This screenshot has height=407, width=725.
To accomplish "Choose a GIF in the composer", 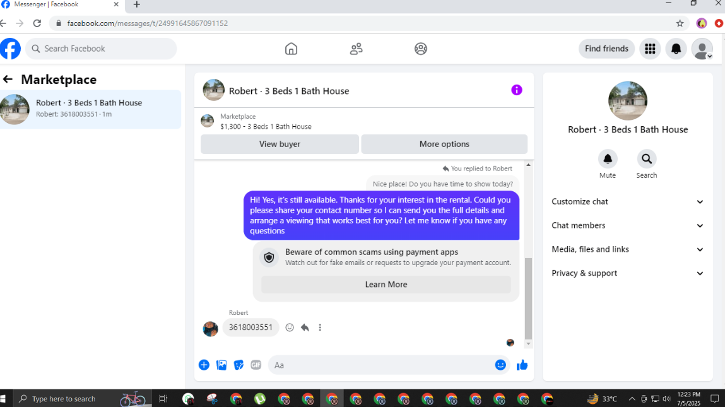I will click(256, 365).
